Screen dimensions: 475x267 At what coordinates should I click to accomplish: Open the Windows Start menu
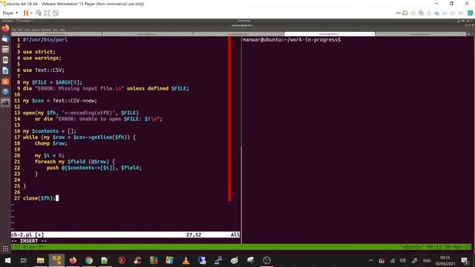pos(7,260)
